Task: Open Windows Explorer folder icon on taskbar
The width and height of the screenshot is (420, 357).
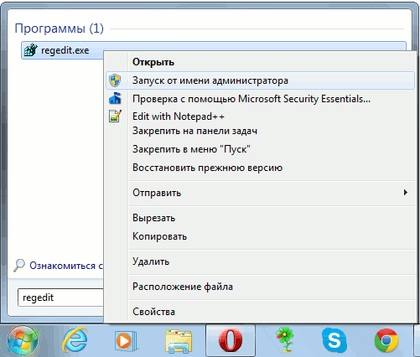Action: click(179, 341)
